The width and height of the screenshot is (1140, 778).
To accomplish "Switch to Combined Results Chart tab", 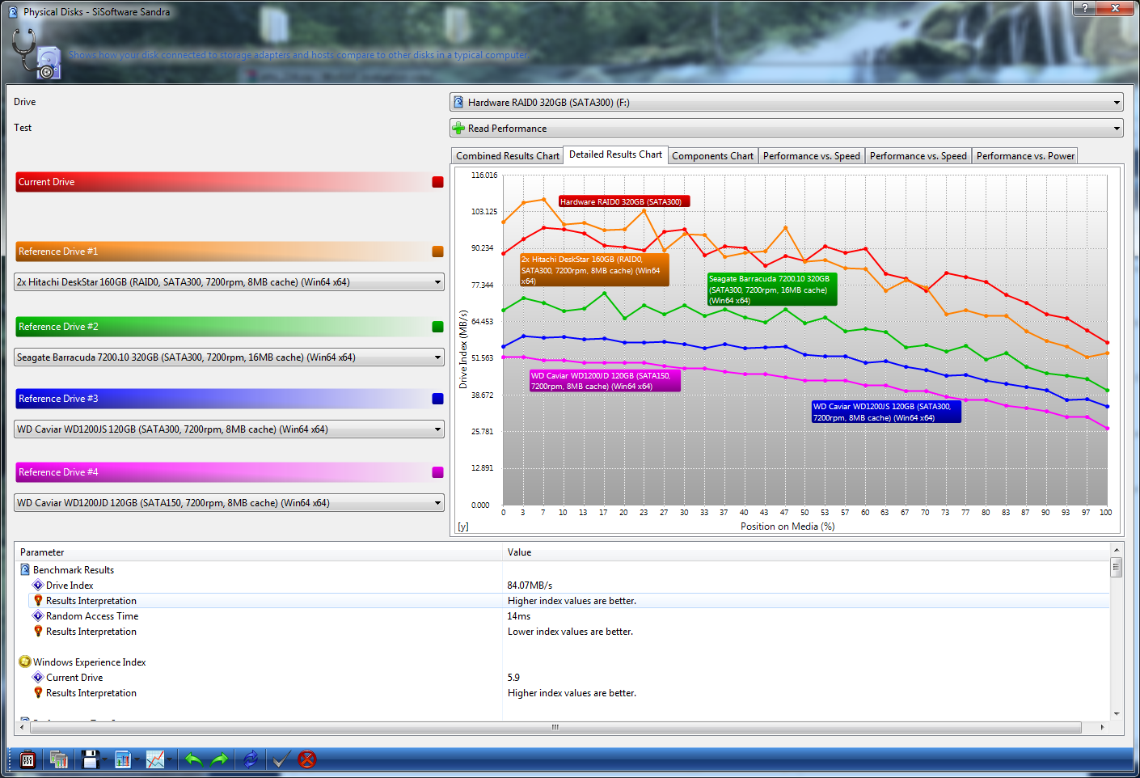I will (x=507, y=156).
